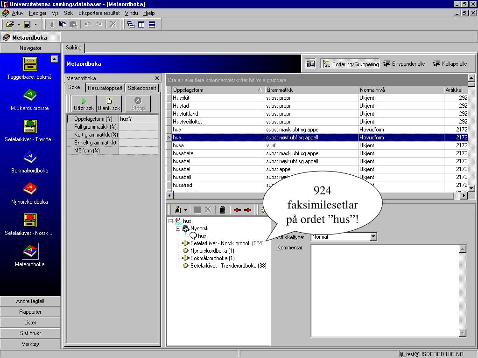Click the tile windows vertically icon
The image size is (478, 358).
[x=141, y=24]
